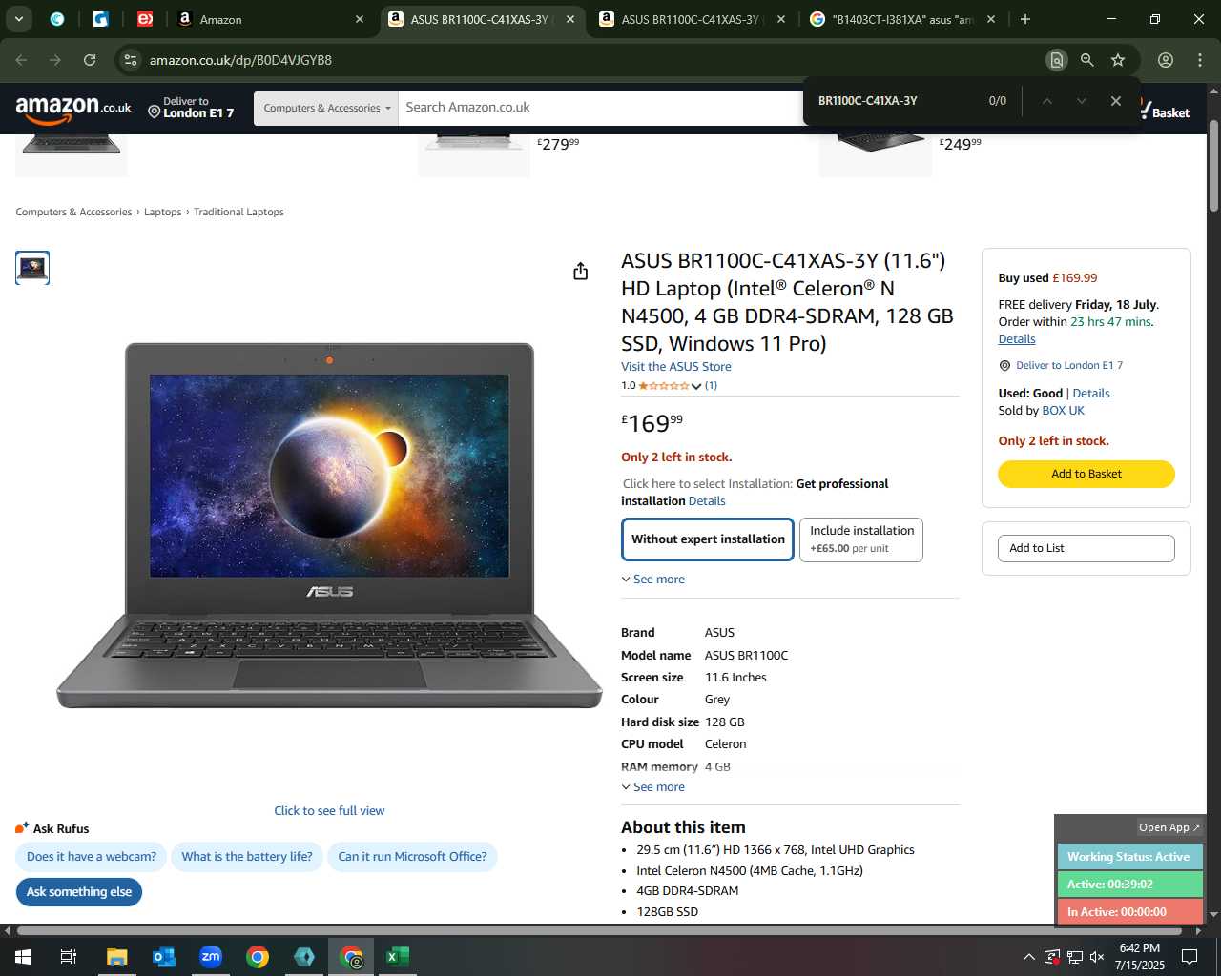Click the horizontal page scrollbar
The height and width of the screenshot is (976, 1221).
coord(599,930)
